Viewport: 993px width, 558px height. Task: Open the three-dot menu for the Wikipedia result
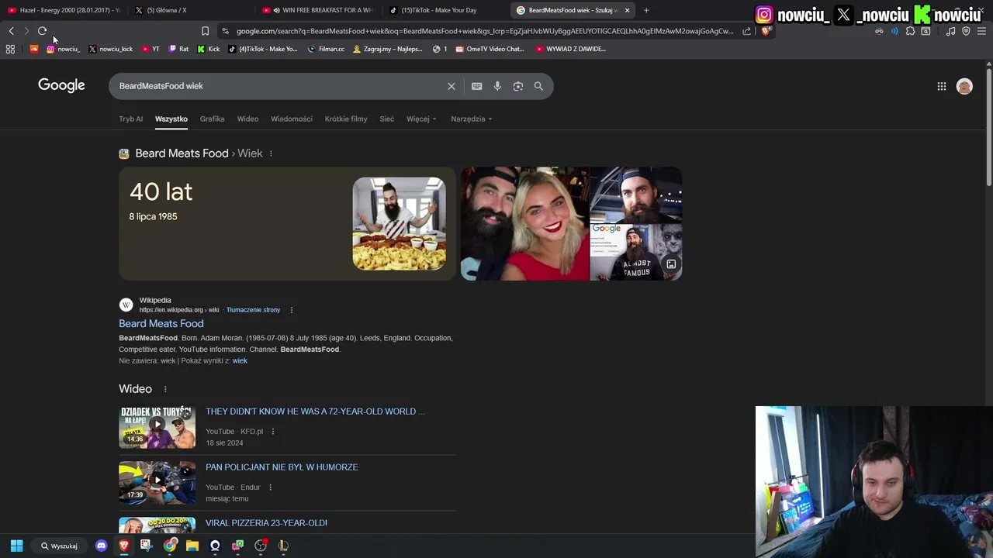pos(291,310)
